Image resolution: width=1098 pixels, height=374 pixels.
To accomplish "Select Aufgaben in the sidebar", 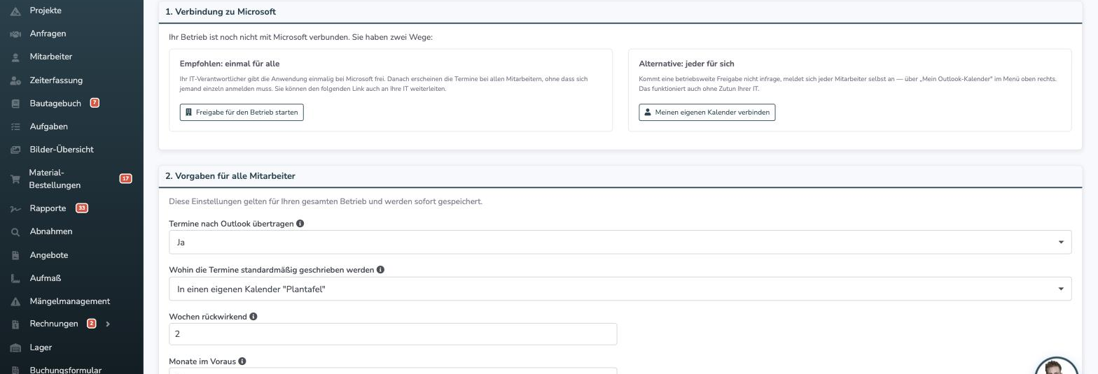I will point(48,127).
